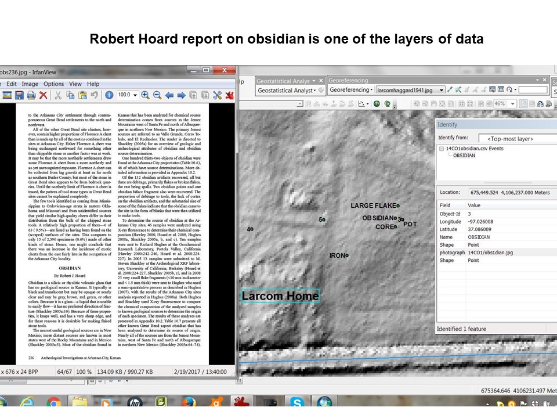The width and height of the screenshot is (557, 418).
Task: Go to previous image with left arrow
Action: coord(169,95)
